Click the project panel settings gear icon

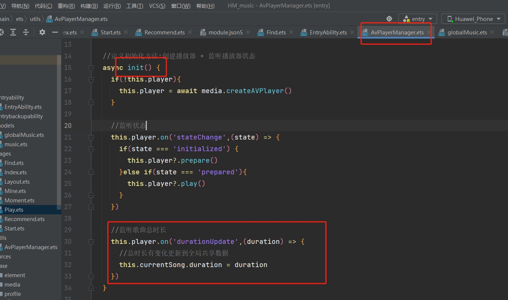tap(42, 32)
